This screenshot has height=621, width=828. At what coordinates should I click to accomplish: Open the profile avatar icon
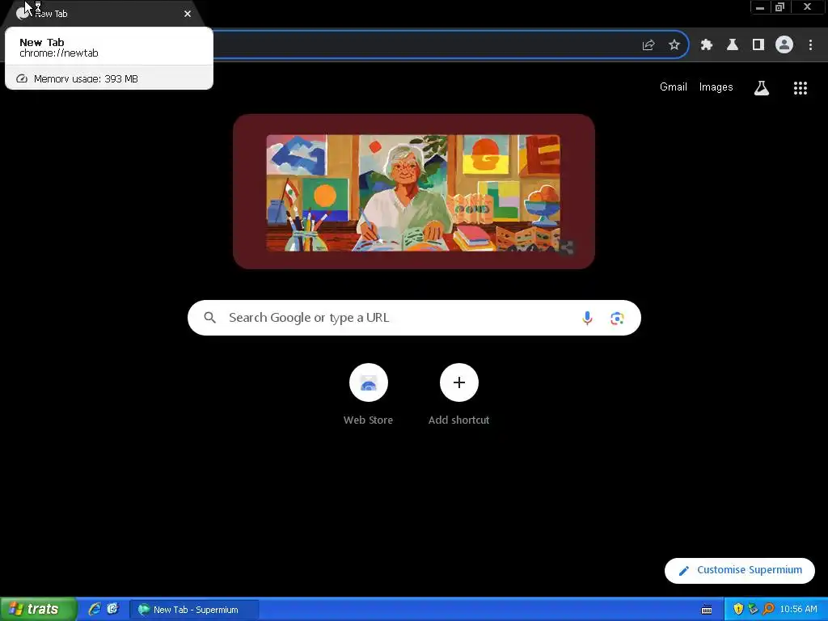tap(784, 45)
